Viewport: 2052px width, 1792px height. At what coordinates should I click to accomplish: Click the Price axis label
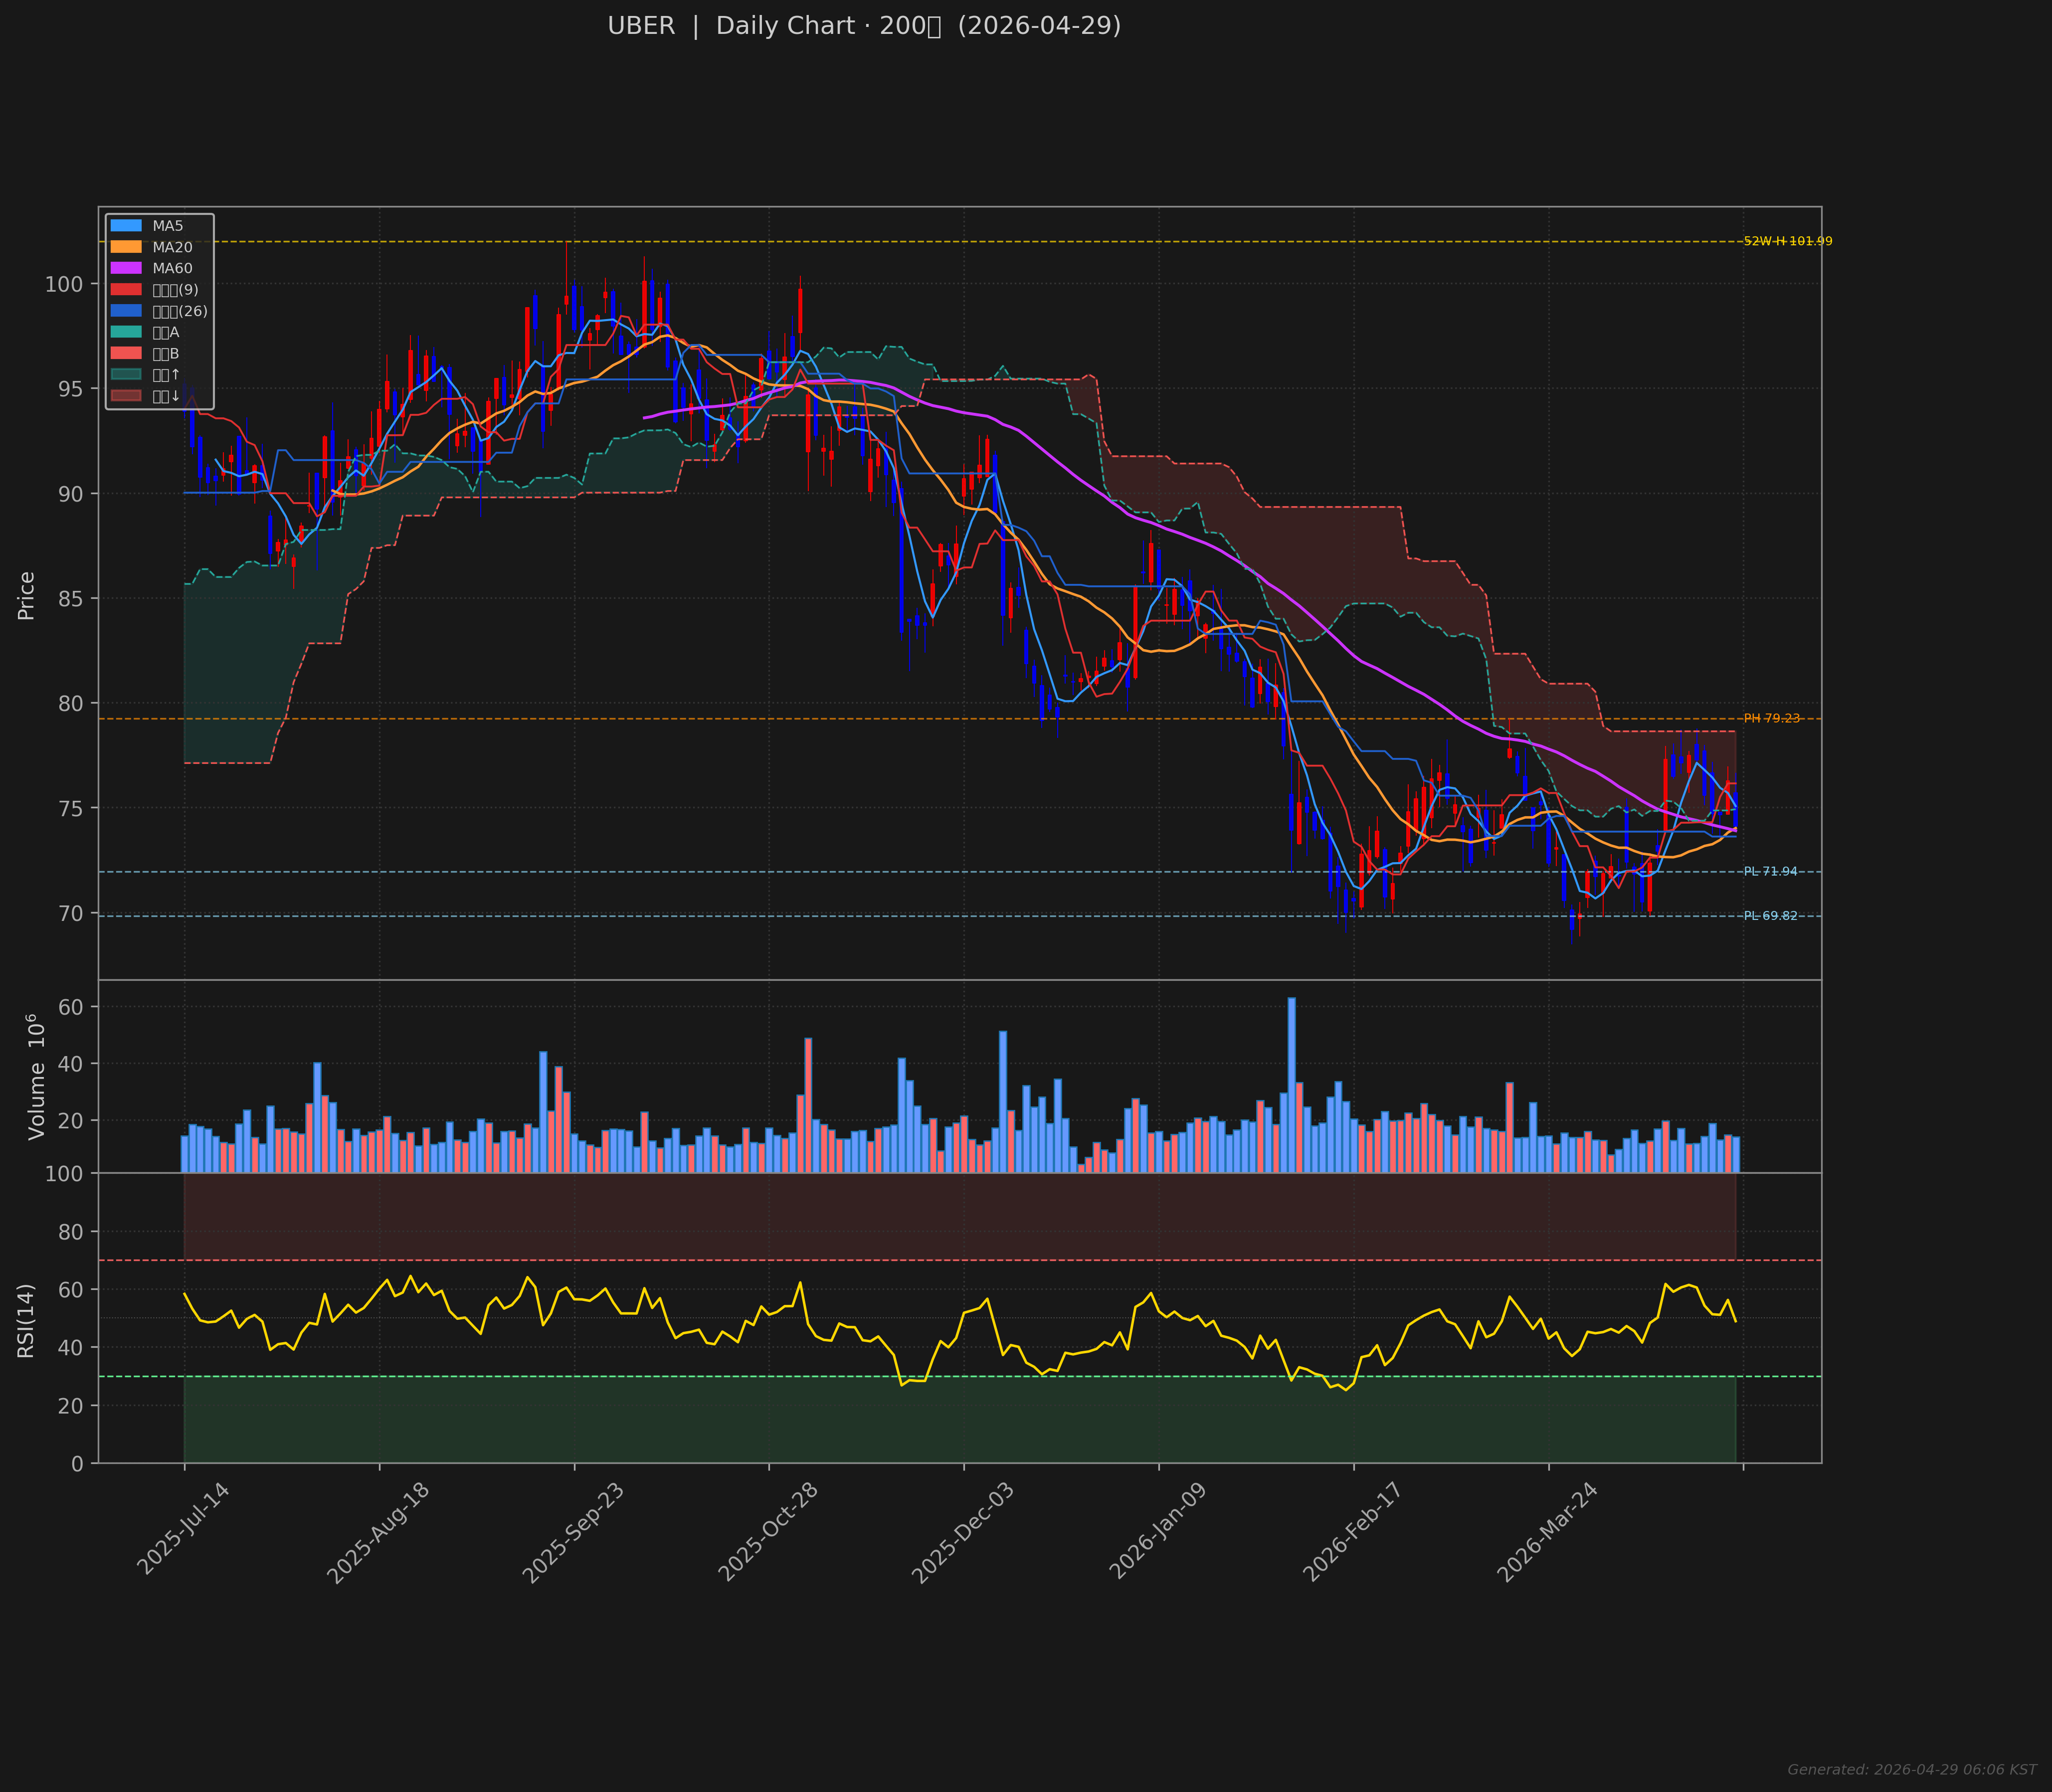26,595
